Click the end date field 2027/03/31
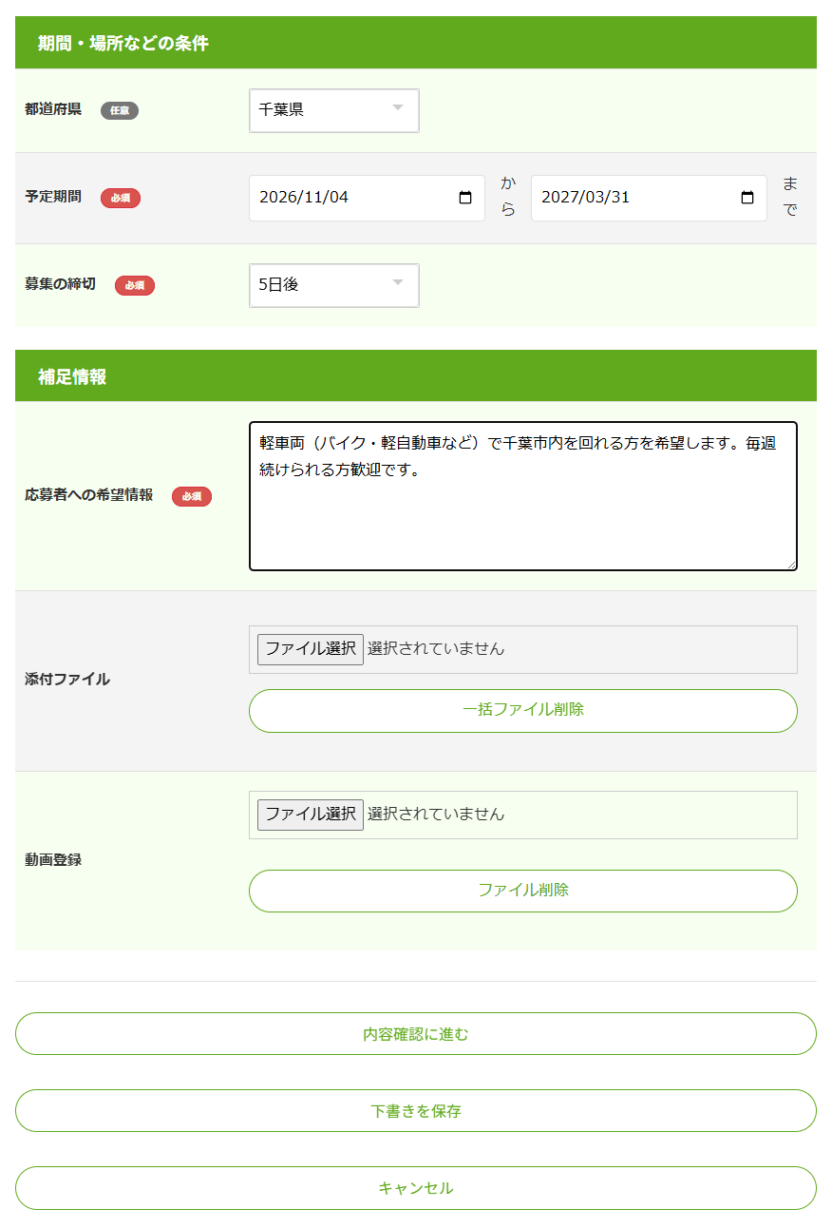This screenshot has height=1228, width=832. 649,198
